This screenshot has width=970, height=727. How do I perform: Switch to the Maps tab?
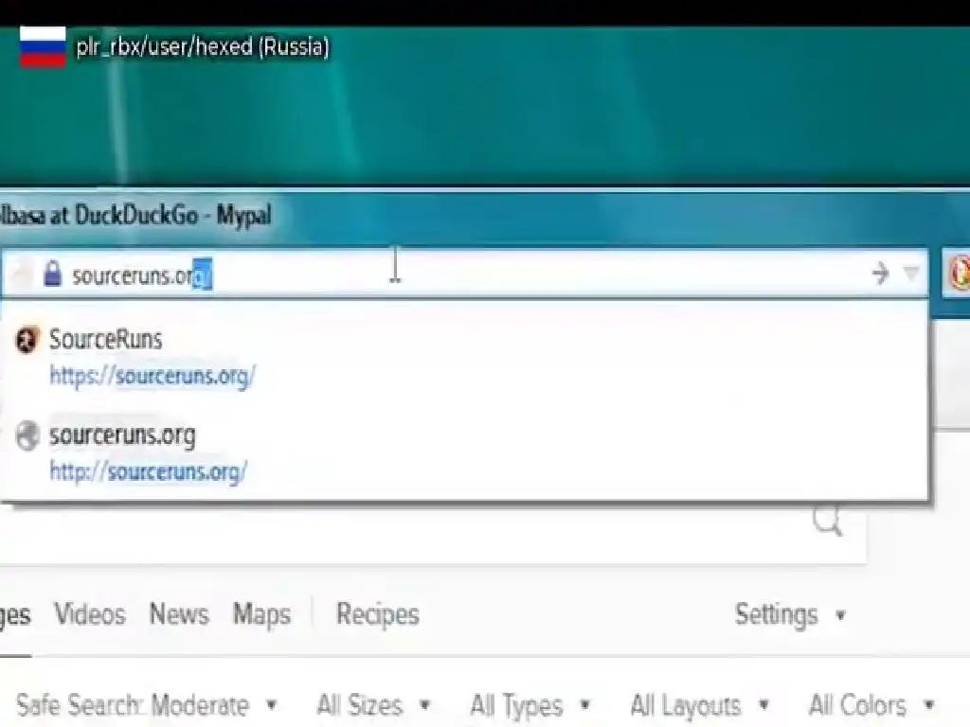261,615
